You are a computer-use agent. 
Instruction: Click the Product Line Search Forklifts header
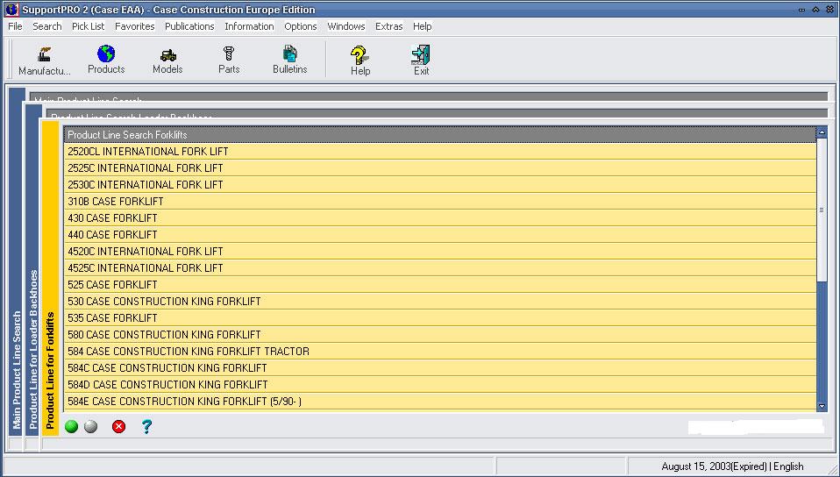[x=440, y=134]
